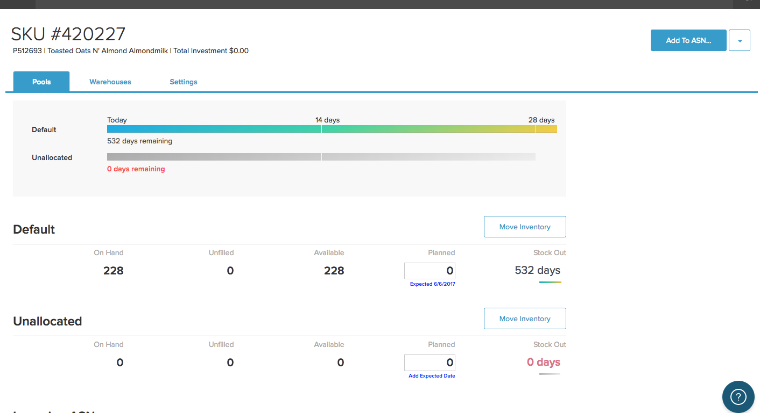760x413 pixels.
Task: Open the Expected 6/6/2017 link
Action: 432,284
